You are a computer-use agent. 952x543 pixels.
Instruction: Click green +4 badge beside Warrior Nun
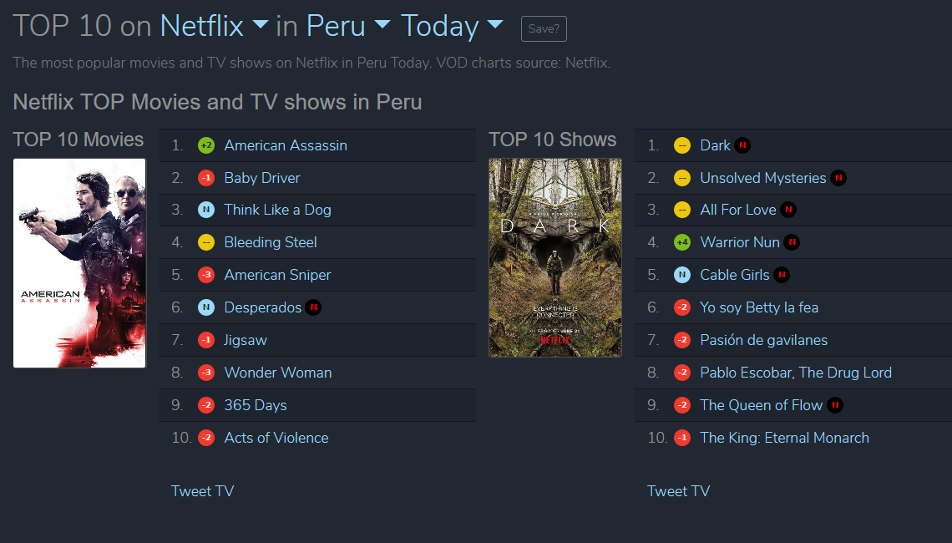[682, 242]
